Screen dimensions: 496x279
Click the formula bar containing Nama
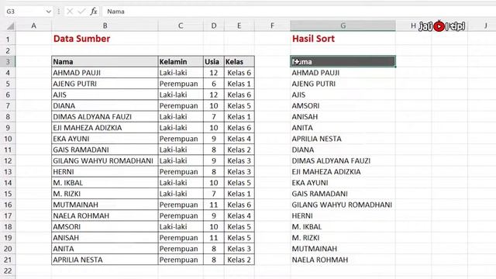[x=298, y=12]
